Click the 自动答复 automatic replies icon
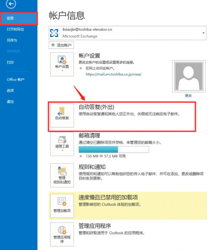 pyautogui.click(x=62, y=115)
